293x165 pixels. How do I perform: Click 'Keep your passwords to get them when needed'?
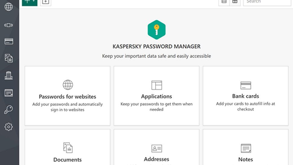point(156,107)
